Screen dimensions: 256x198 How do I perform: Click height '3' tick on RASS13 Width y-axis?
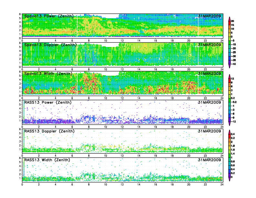tap(20, 170)
